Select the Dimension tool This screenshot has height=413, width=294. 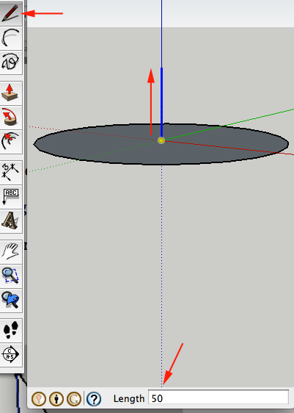pos(10,172)
